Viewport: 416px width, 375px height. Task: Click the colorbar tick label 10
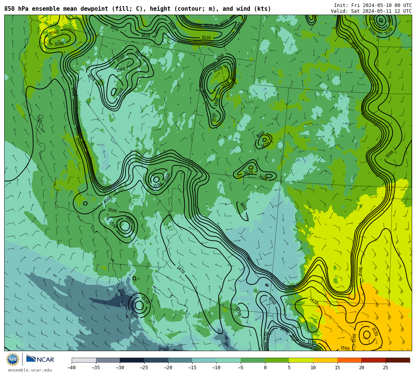(x=313, y=368)
